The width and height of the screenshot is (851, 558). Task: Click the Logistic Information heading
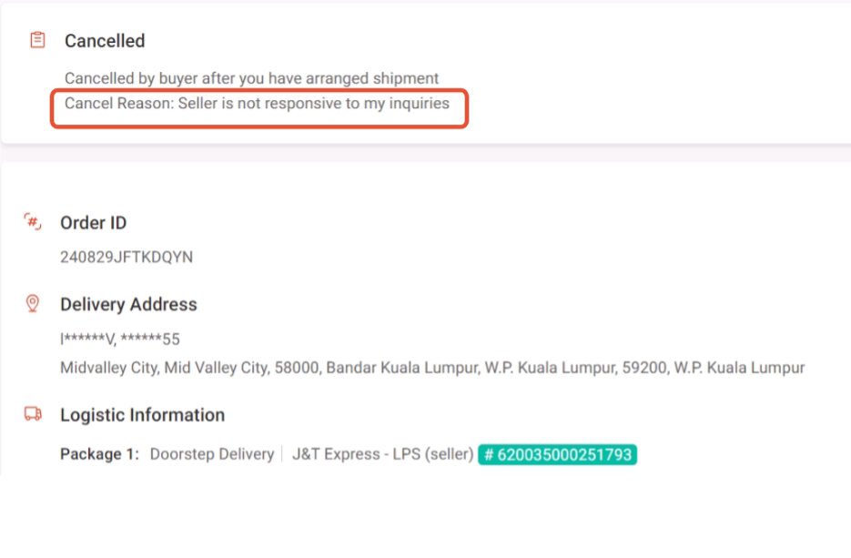click(142, 415)
